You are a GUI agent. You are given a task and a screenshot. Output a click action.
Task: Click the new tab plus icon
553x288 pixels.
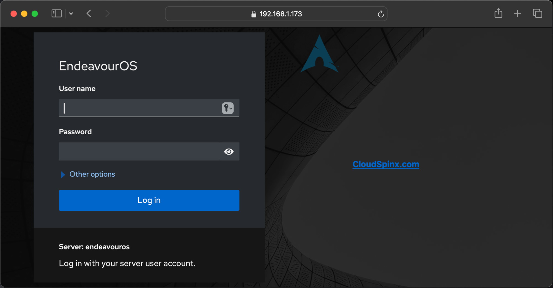click(x=517, y=13)
